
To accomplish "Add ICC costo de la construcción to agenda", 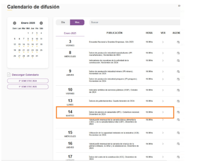I will [x=178, y=157].
